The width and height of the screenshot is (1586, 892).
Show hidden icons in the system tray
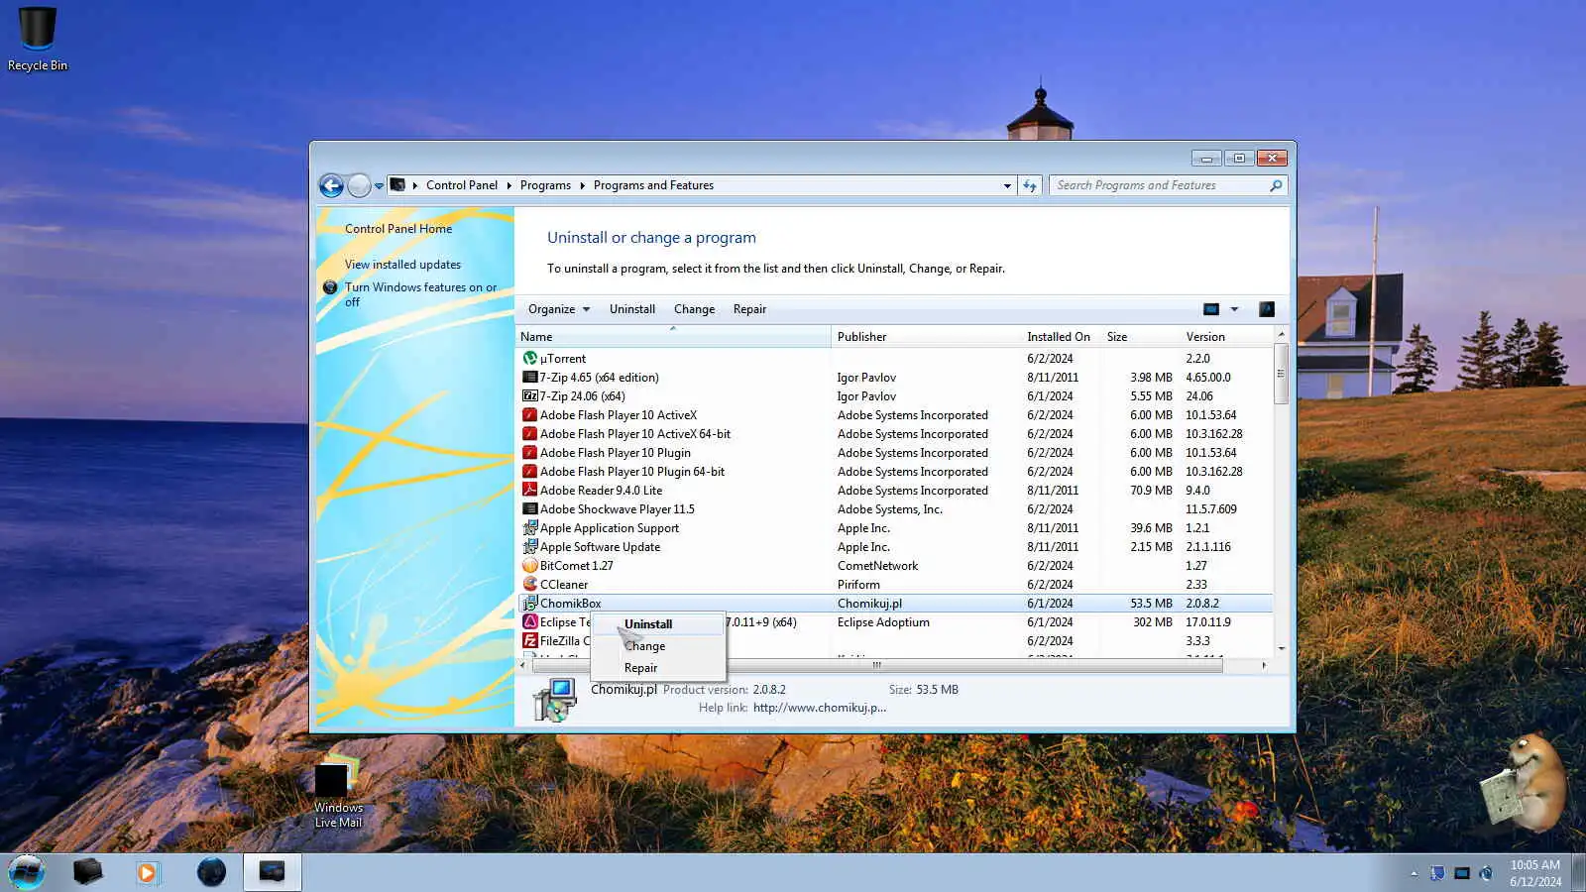[x=1414, y=873]
